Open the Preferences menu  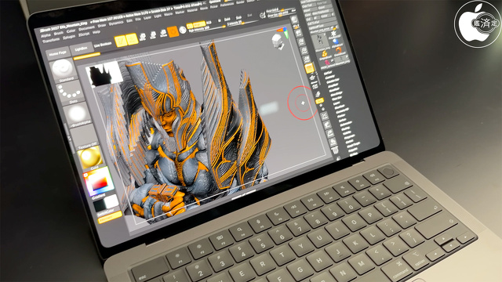click(227, 5)
